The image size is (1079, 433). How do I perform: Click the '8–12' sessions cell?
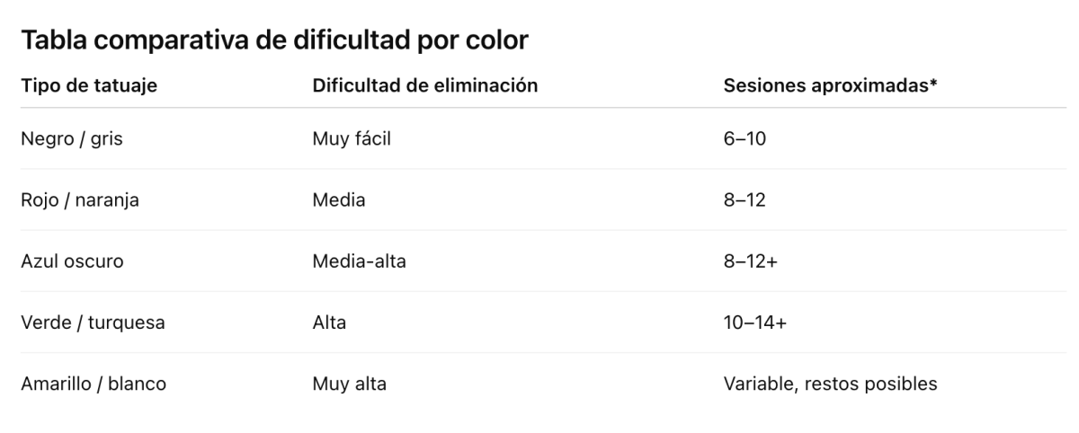tap(744, 200)
